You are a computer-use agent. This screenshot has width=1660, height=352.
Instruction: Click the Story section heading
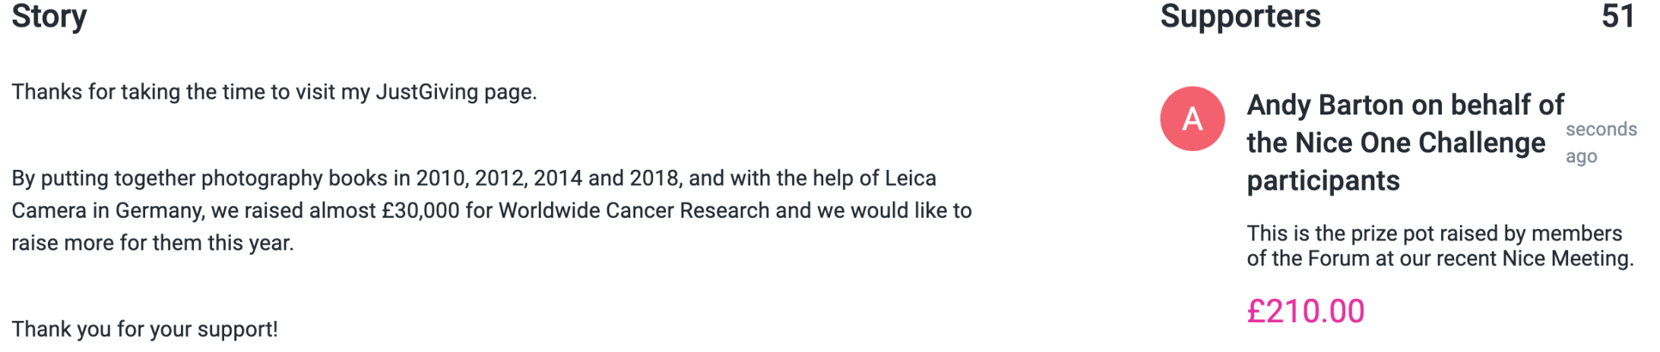[49, 17]
